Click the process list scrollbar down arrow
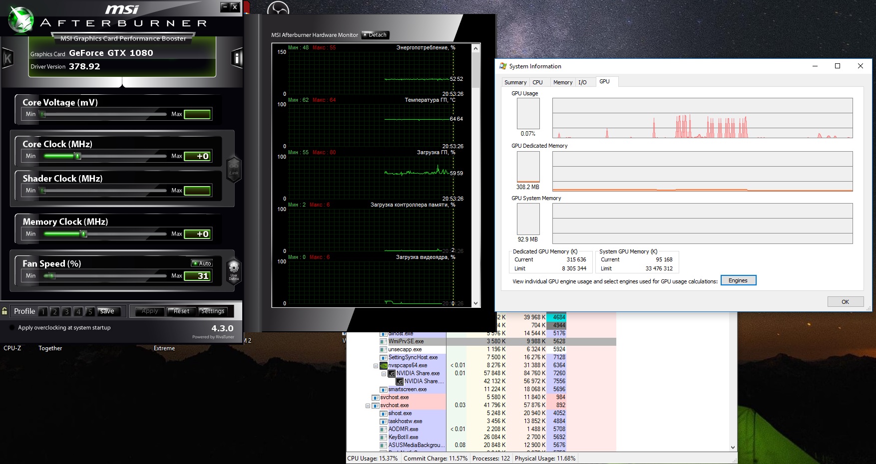Screen dimensions: 876x464 [733, 448]
